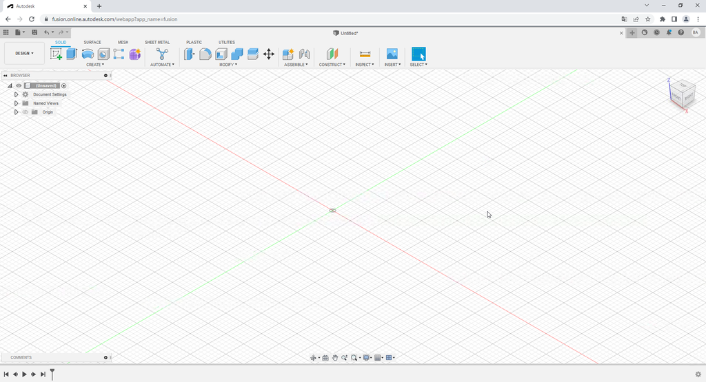This screenshot has width=706, height=382.
Task: Open the Construct menu label
Action: point(332,65)
